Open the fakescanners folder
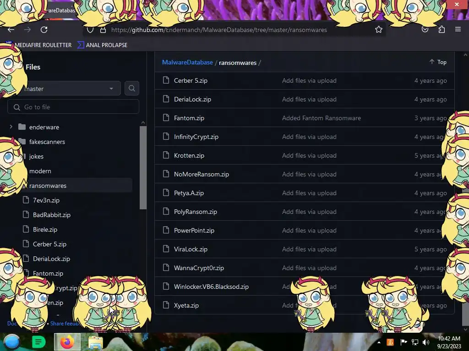The height and width of the screenshot is (351, 469). coord(47,142)
